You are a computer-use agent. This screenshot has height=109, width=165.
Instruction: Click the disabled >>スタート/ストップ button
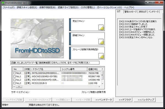(38, 100)
